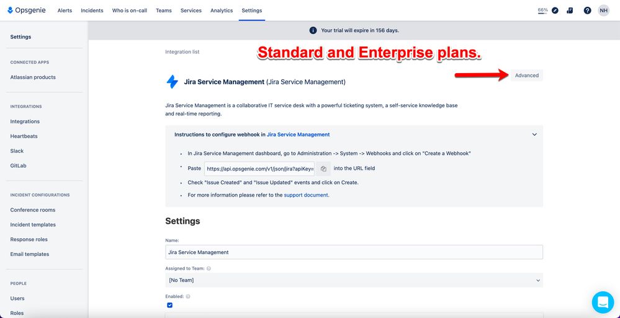Open Slack in the sidebar
620x318 pixels.
point(17,151)
